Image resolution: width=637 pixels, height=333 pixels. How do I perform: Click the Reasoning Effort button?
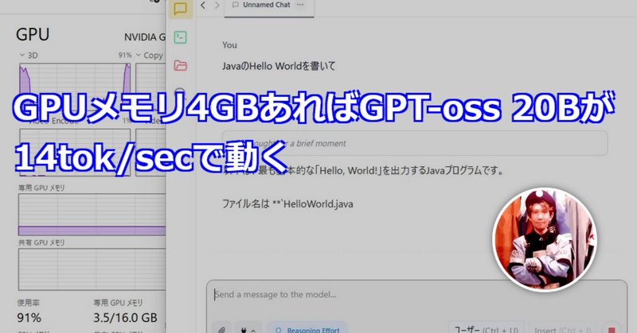[x=307, y=329]
